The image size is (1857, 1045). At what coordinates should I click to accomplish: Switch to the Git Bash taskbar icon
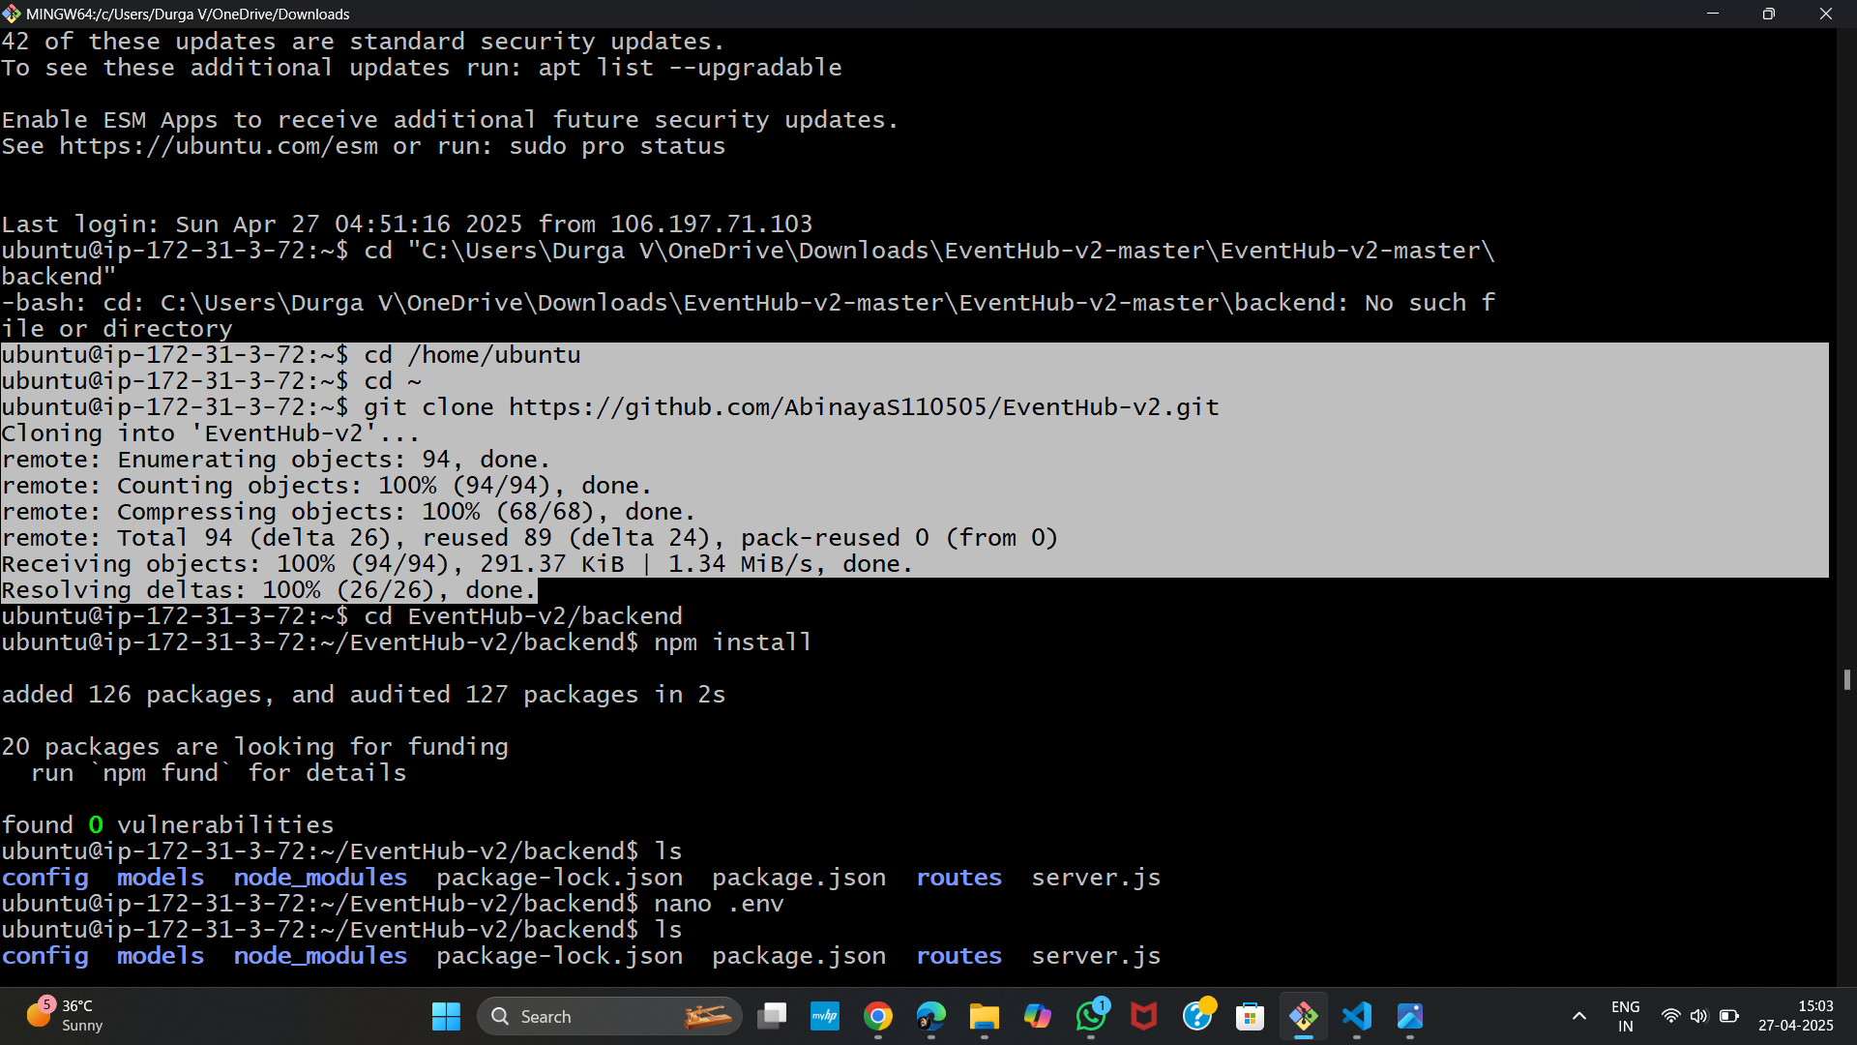pyautogui.click(x=1304, y=1016)
